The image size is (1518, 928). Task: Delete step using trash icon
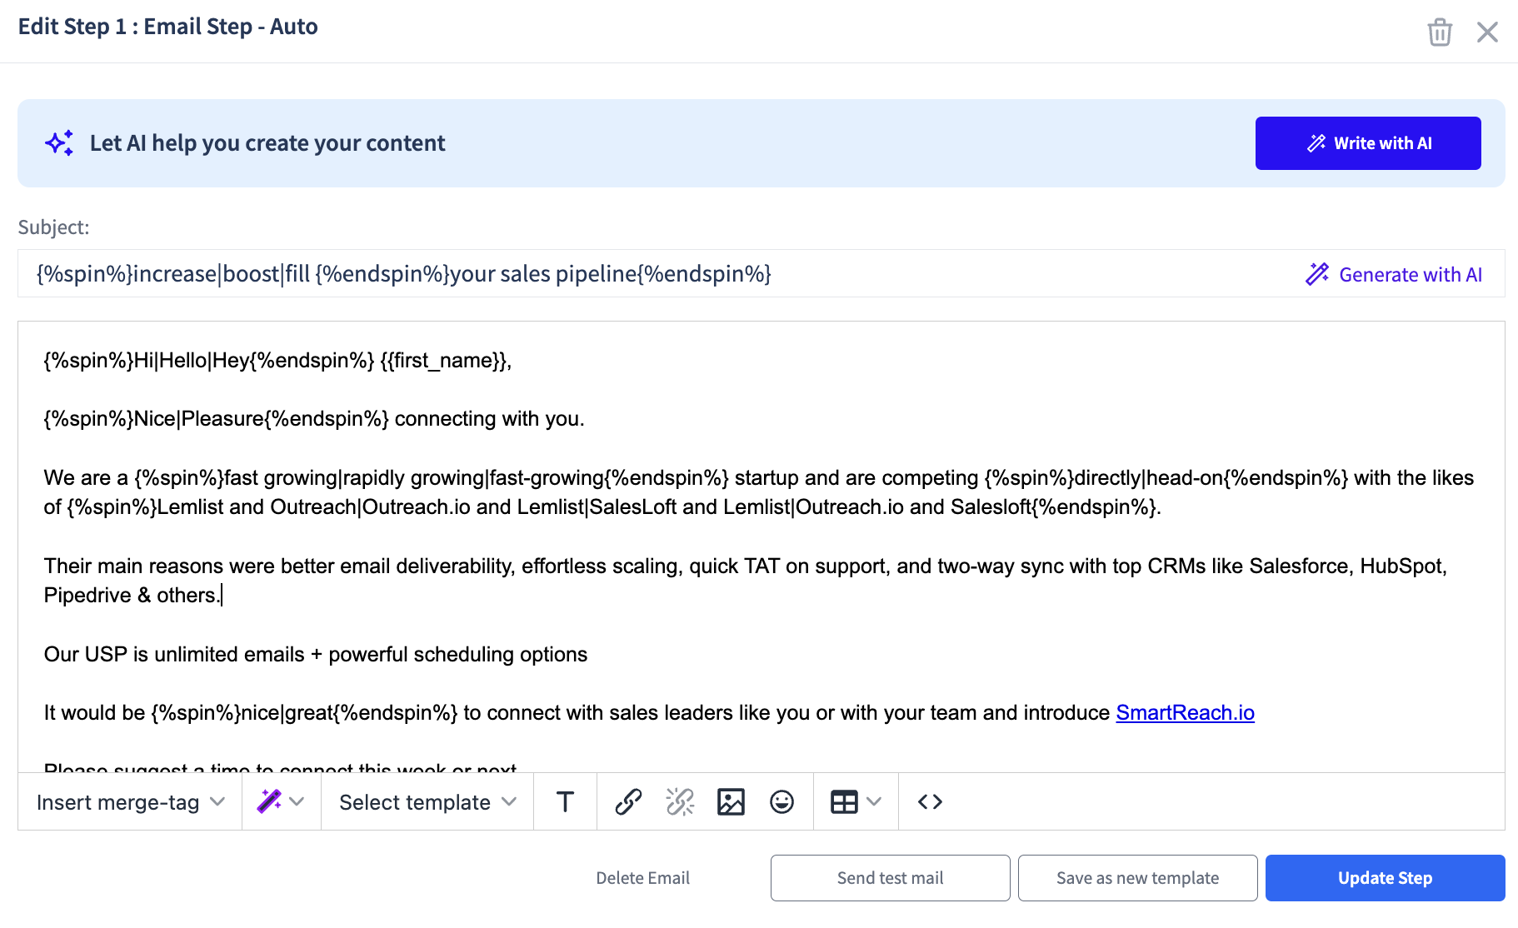1440,32
